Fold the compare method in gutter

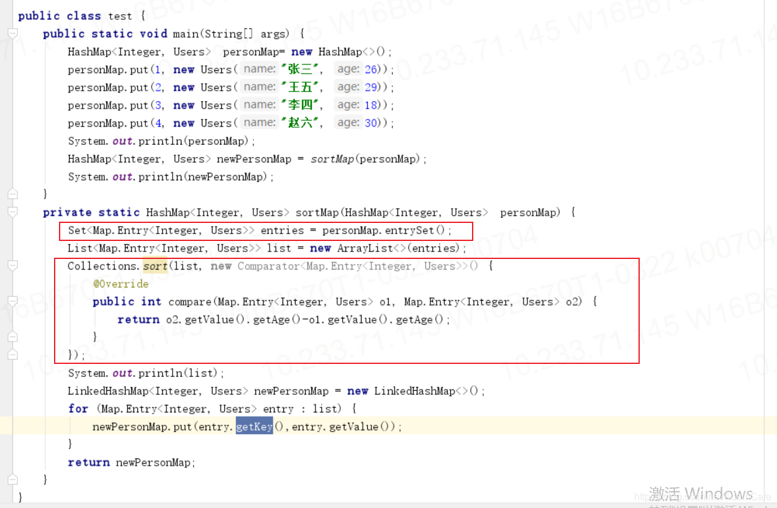(12, 302)
